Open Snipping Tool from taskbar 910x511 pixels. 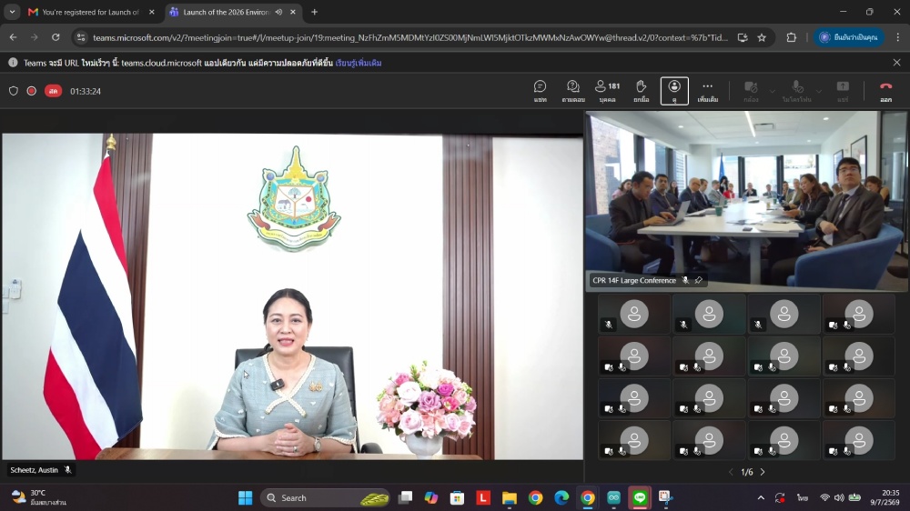[665, 497]
